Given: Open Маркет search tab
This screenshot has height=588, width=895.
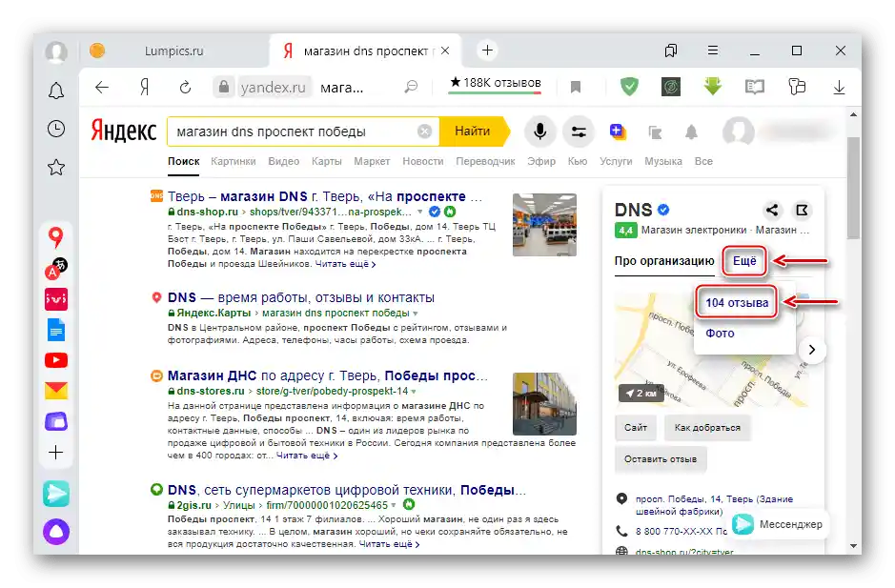Looking at the screenshot, I should (x=372, y=162).
